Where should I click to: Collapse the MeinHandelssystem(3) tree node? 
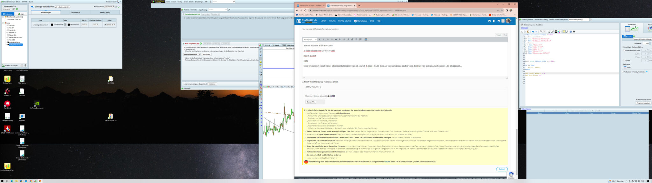[3, 17]
